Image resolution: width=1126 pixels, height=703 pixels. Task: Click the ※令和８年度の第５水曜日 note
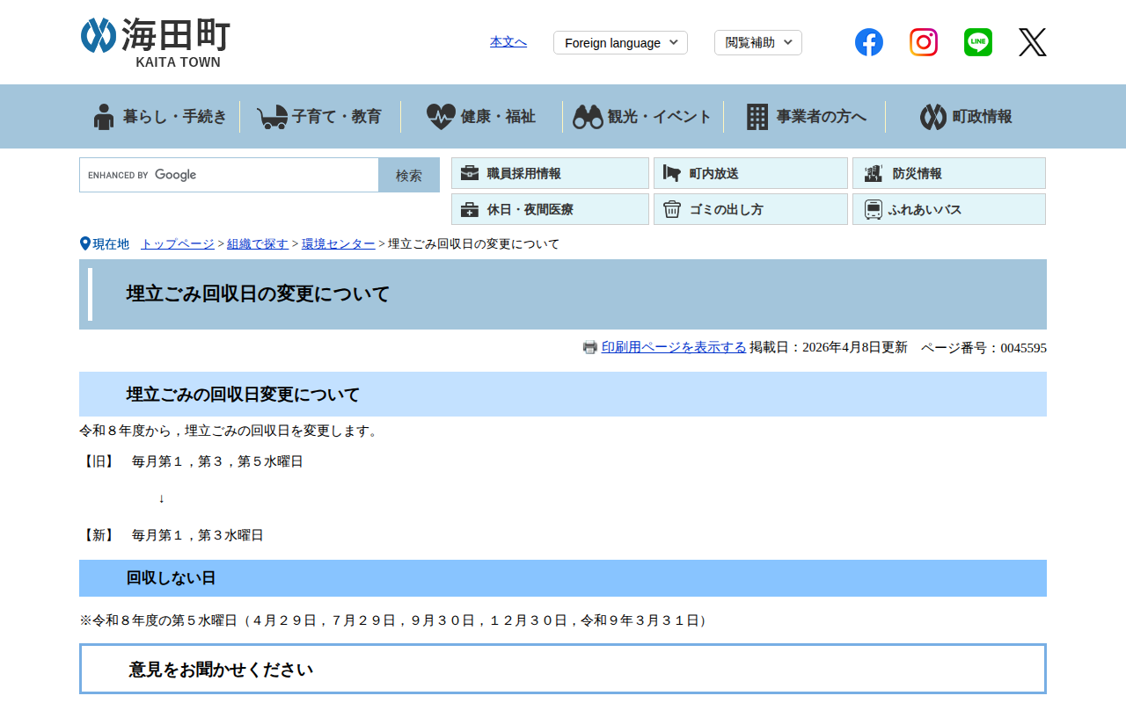pos(396,620)
